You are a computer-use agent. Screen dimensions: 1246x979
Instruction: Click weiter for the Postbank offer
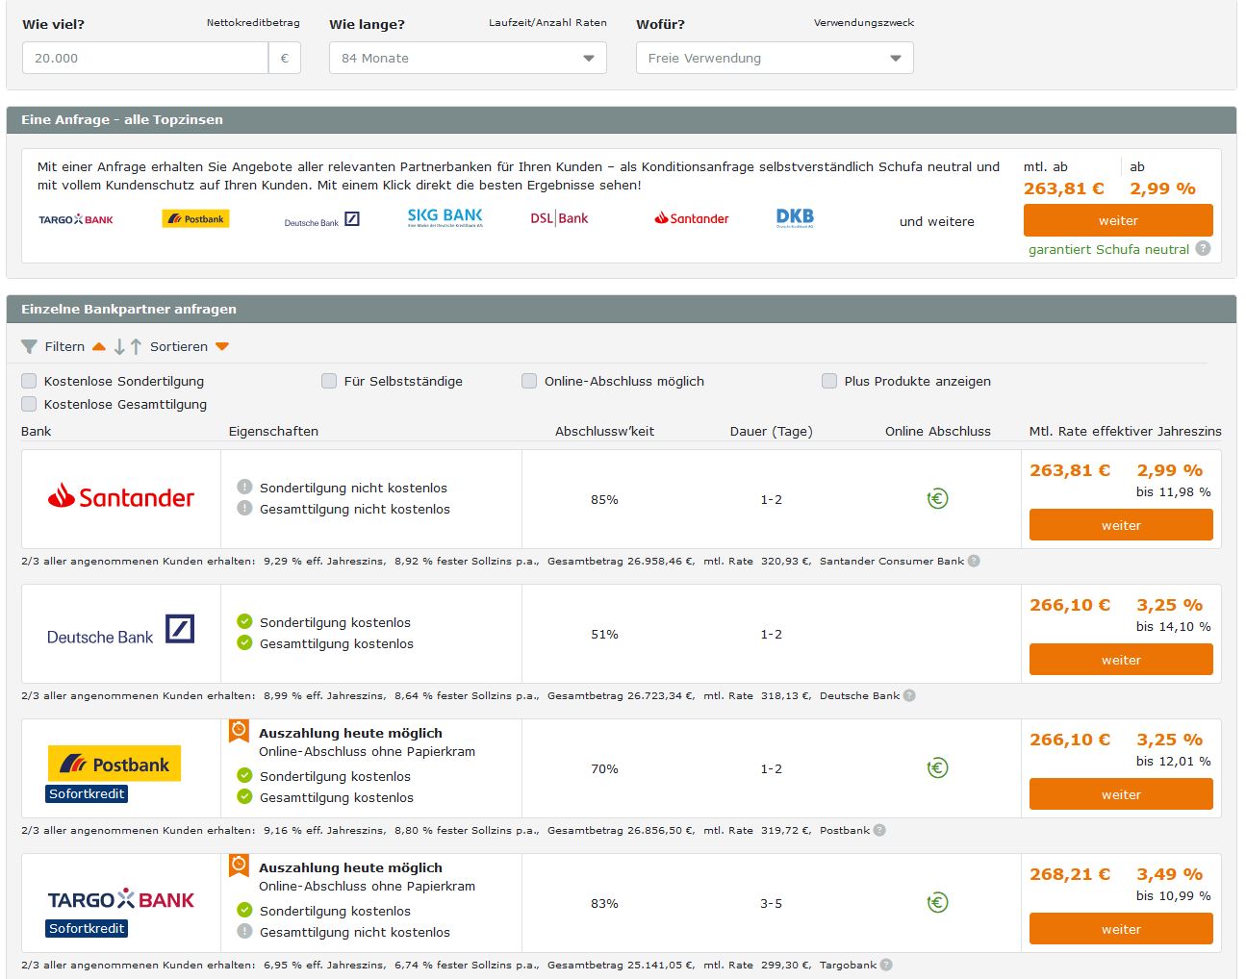(1121, 794)
